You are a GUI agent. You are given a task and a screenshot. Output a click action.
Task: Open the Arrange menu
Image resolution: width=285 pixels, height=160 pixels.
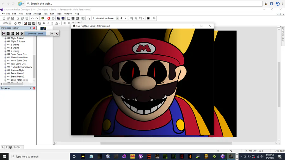click(37, 14)
